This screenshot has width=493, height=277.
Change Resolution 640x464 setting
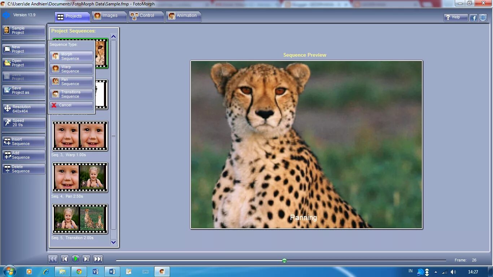coord(24,109)
